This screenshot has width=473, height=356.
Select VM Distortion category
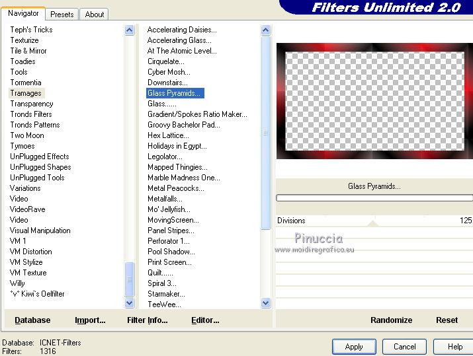[31, 252]
